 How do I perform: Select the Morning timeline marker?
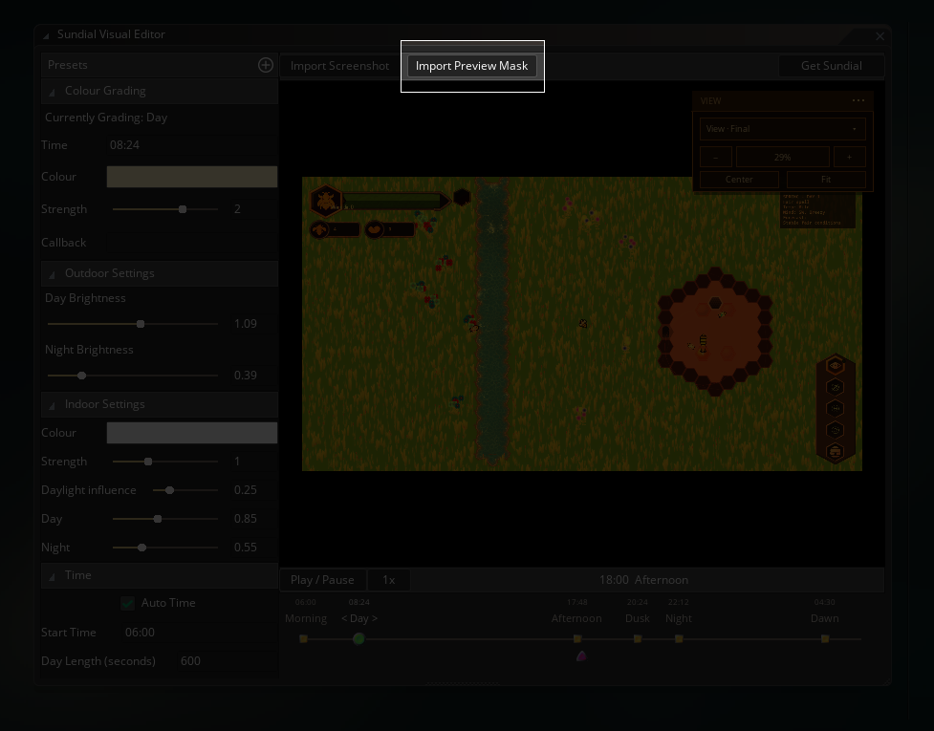coord(303,638)
